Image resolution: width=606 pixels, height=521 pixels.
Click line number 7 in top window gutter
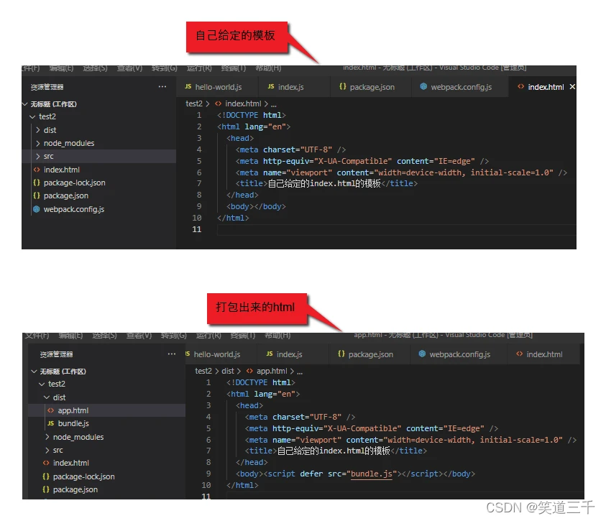point(199,183)
